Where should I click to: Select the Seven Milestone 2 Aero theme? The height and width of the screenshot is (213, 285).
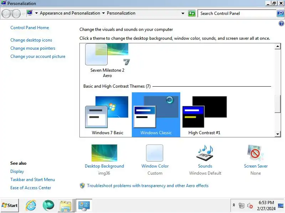[108, 61]
